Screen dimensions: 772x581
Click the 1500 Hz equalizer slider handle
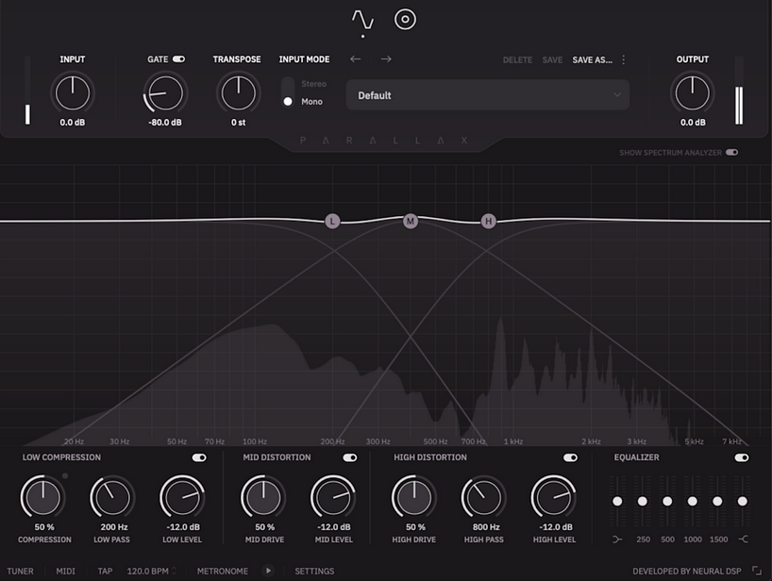pyautogui.click(x=717, y=502)
